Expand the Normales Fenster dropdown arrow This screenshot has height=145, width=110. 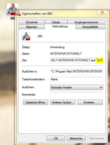(101, 87)
